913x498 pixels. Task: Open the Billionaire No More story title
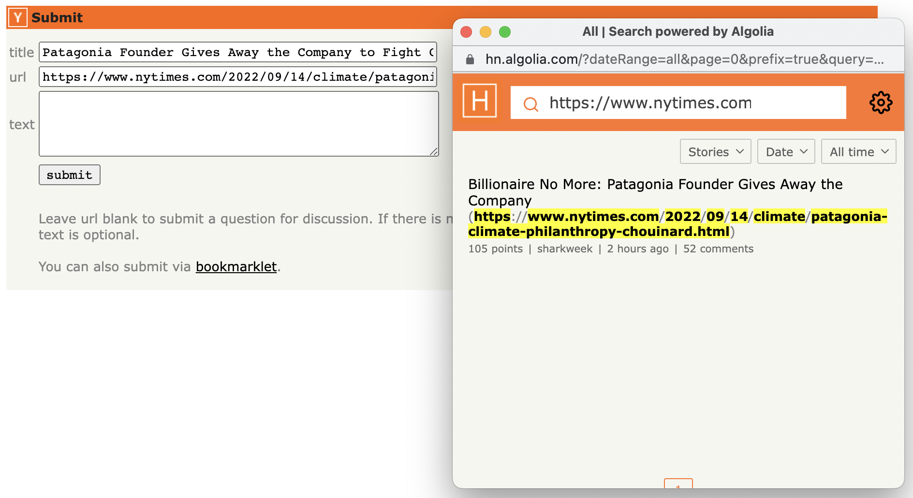click(x=655, y=192)
